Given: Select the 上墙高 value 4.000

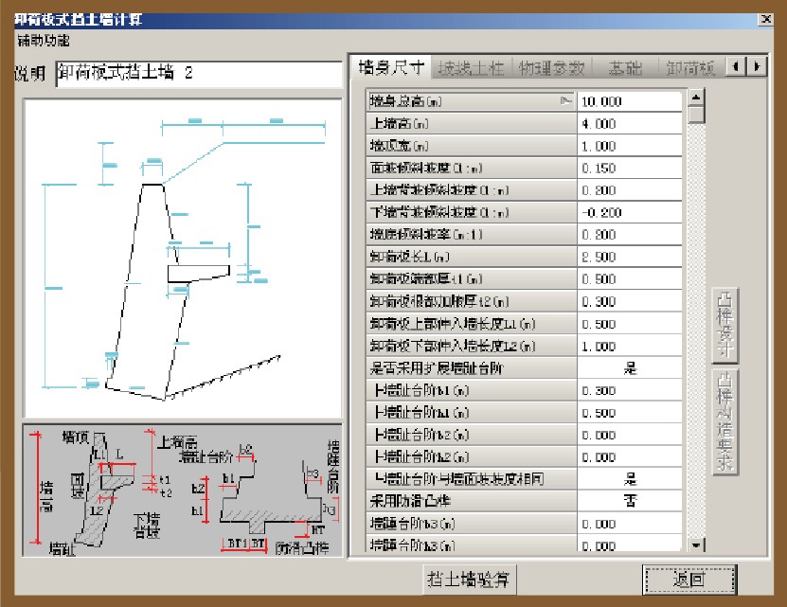Looking at the screenshot, I should [630, 123].
